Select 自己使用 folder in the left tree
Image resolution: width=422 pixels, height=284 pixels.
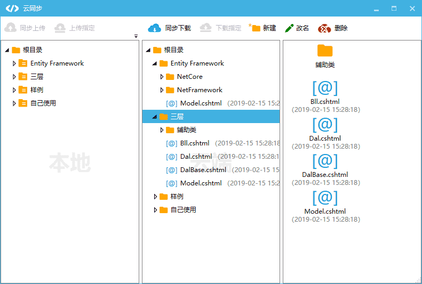click(43, 103)
